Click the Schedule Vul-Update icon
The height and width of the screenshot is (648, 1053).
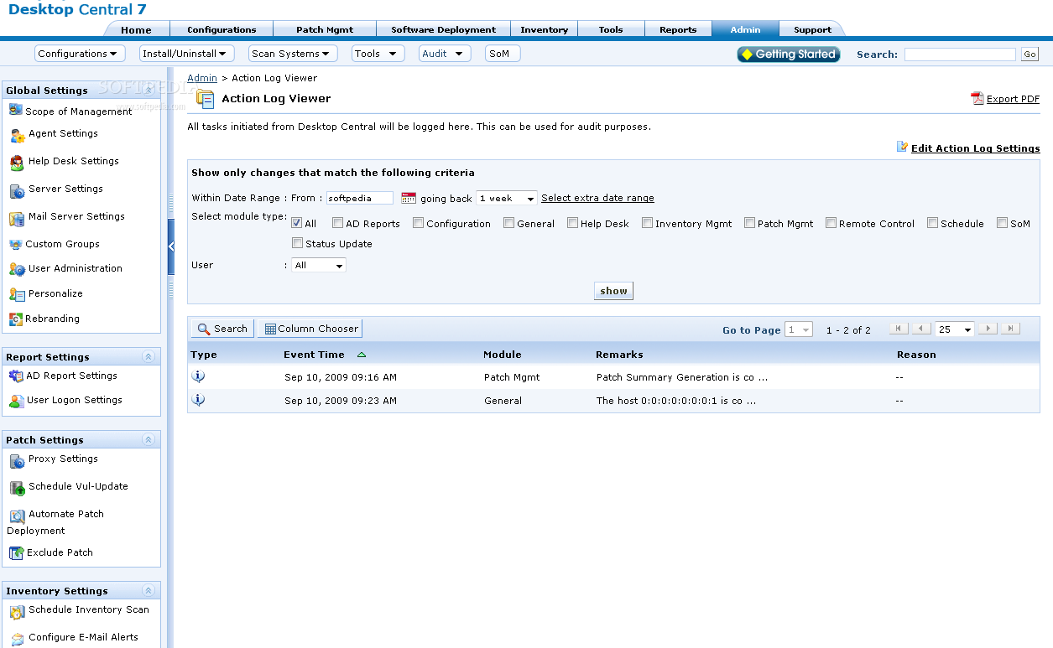(17, 488)
